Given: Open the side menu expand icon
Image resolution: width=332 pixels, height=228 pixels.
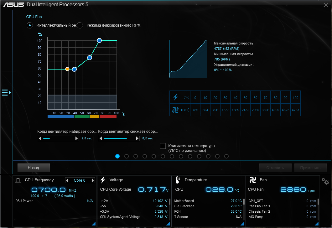Looking at the screenshot, I should coord(6,92).
